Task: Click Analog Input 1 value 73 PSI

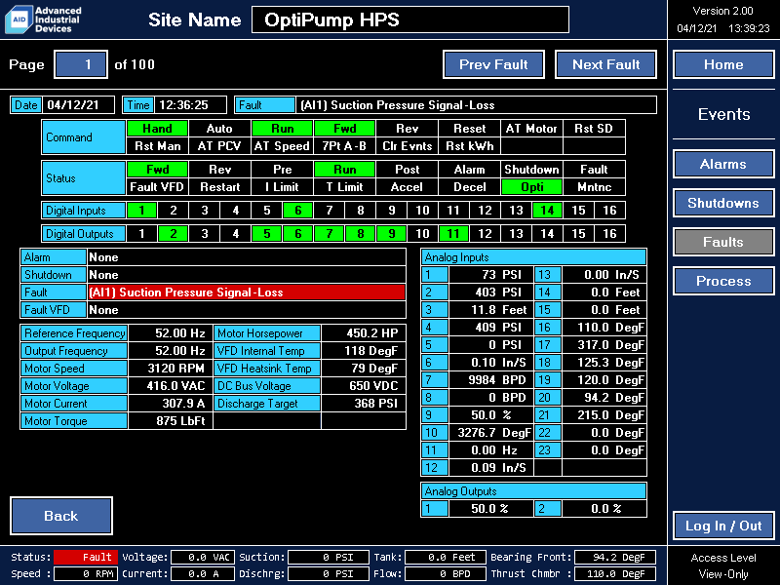Action: coord(491,275)
